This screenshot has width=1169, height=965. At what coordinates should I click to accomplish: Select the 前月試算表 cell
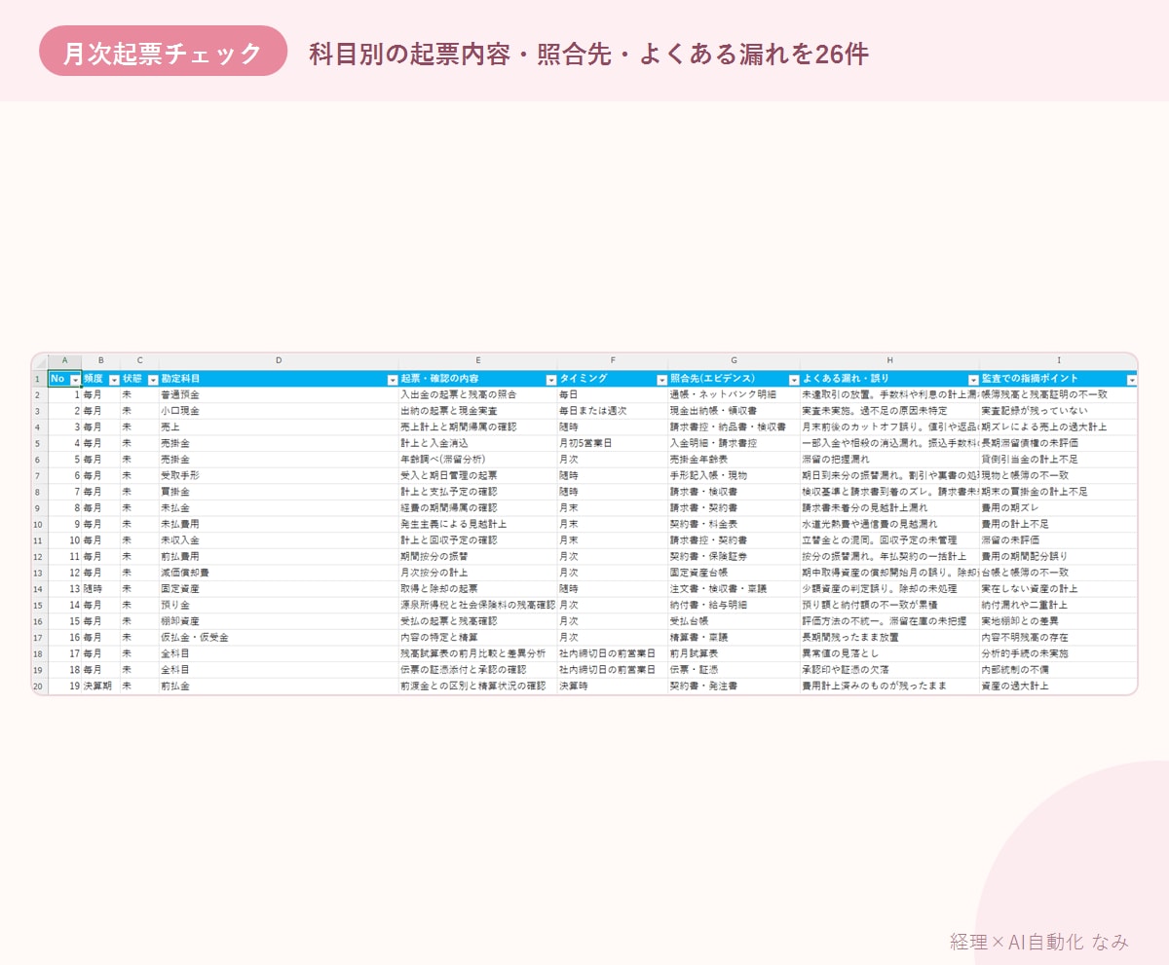pyautogui.click(x=734, y=653)
